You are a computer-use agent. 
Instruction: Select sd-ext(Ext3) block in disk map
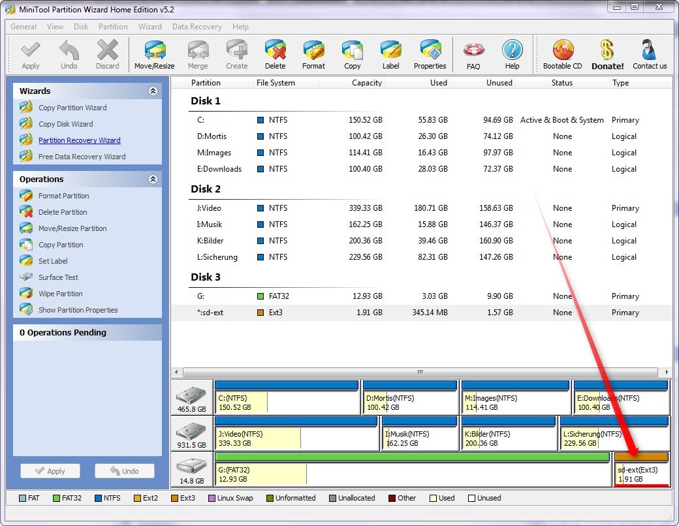[x=641, y=470]
